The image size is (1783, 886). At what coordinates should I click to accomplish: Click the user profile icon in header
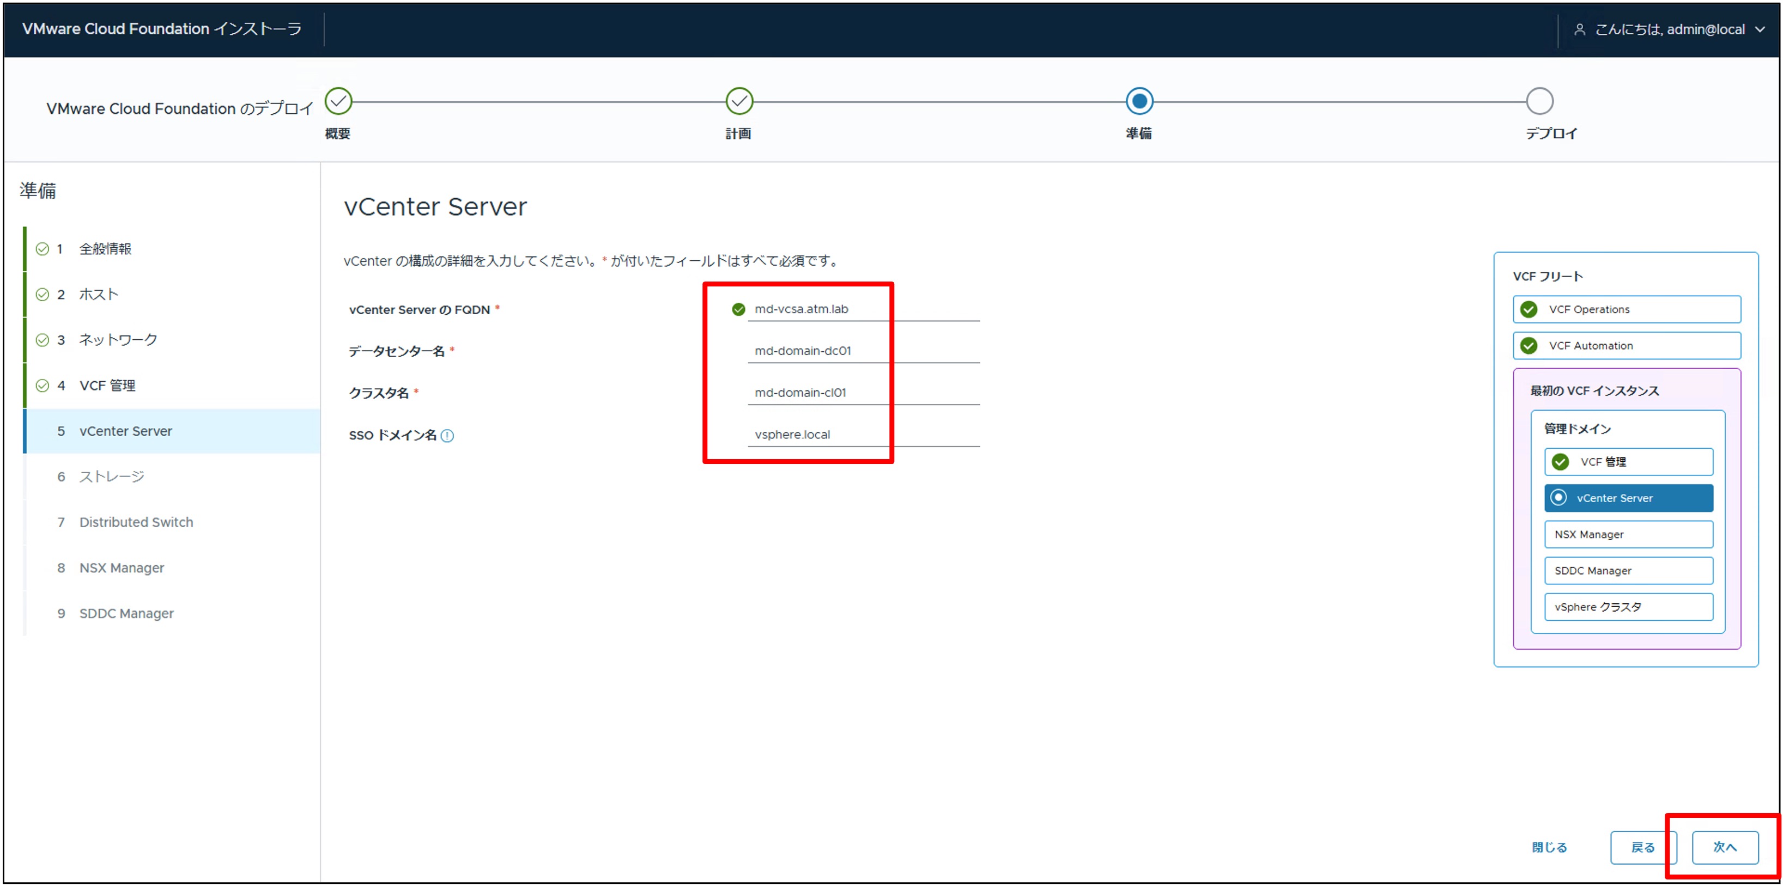(1580, 29)
